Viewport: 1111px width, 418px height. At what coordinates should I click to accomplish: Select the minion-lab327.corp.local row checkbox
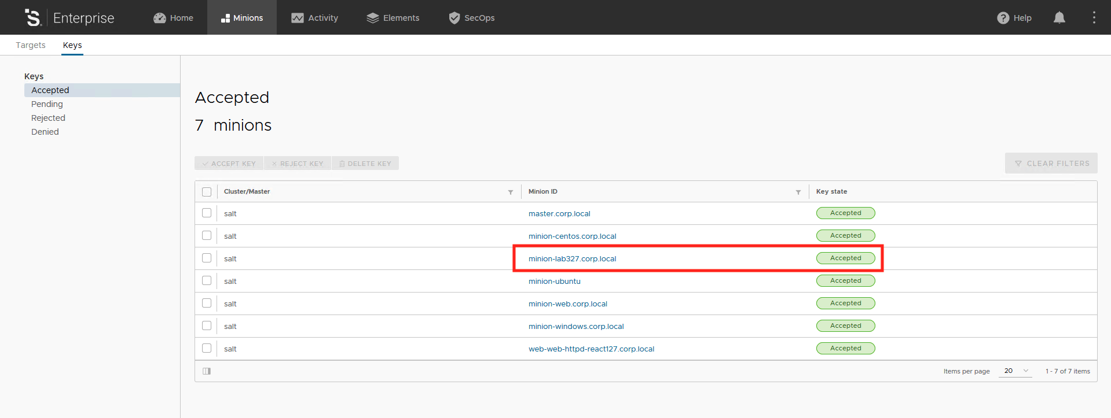[207, 258]
